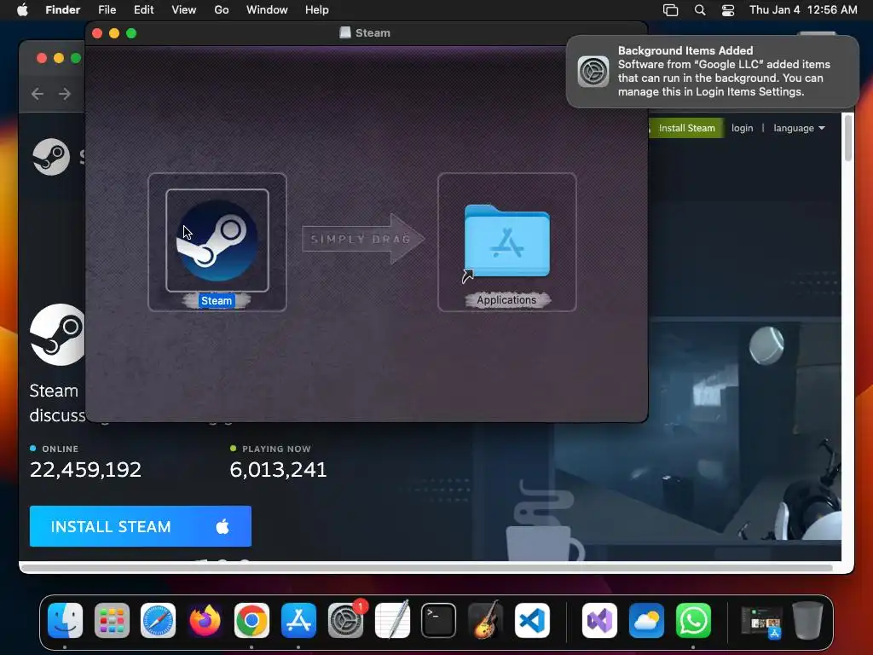The width and height of the screenshot is (873, 655).
Task: Go back in the browser window
Action: pos(38,94)
